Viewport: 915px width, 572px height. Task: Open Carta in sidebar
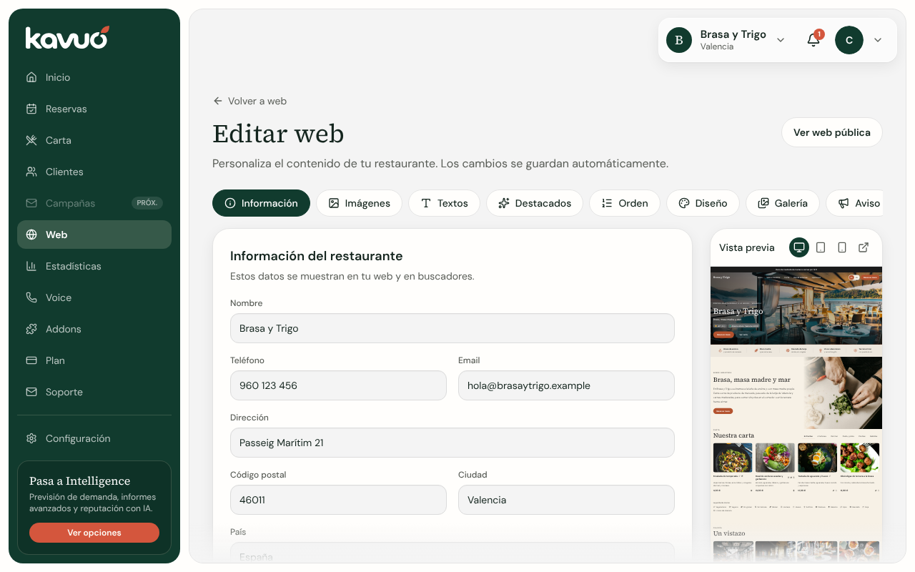click(94, 140)
